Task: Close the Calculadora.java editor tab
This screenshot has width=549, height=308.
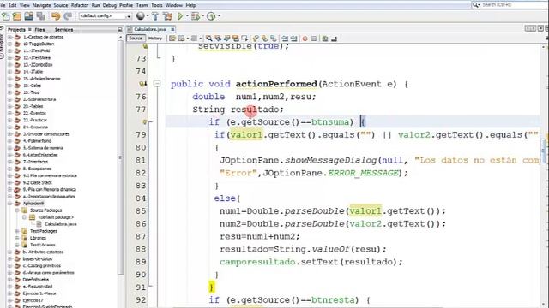Action: pos(172,29)
